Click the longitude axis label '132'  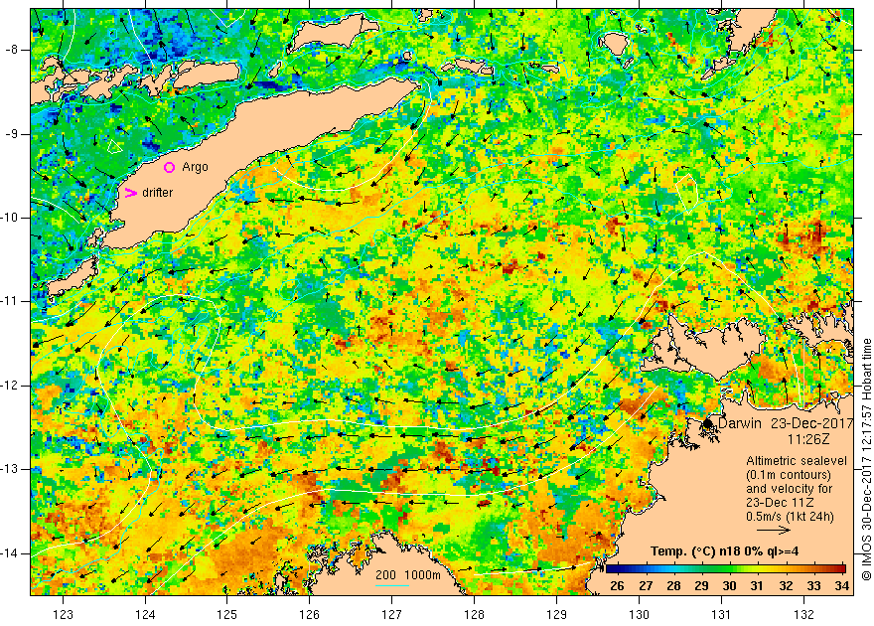pos(803,614)
